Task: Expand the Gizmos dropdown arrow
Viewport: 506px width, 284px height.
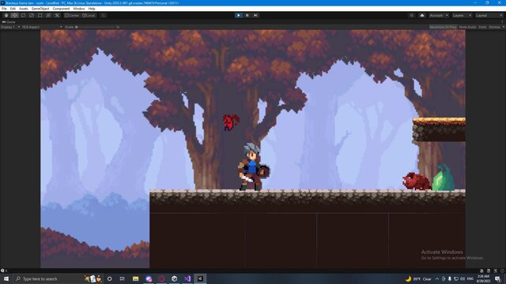Action: 503,27
